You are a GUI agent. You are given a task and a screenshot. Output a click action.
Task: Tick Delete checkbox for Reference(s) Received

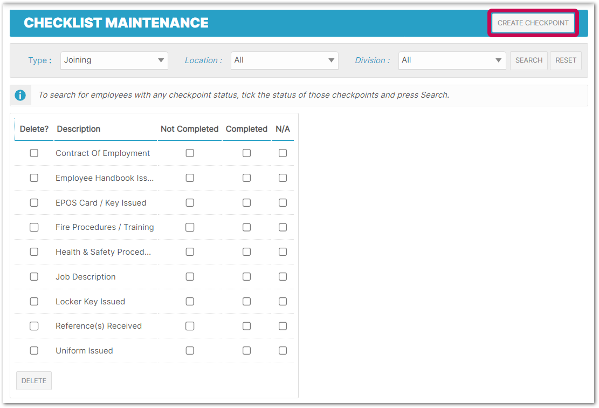tap(34, 326)
